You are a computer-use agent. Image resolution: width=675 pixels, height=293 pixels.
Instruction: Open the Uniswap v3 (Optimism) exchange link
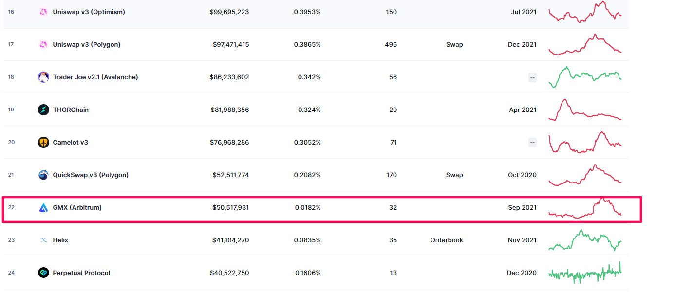click(89, 12)
